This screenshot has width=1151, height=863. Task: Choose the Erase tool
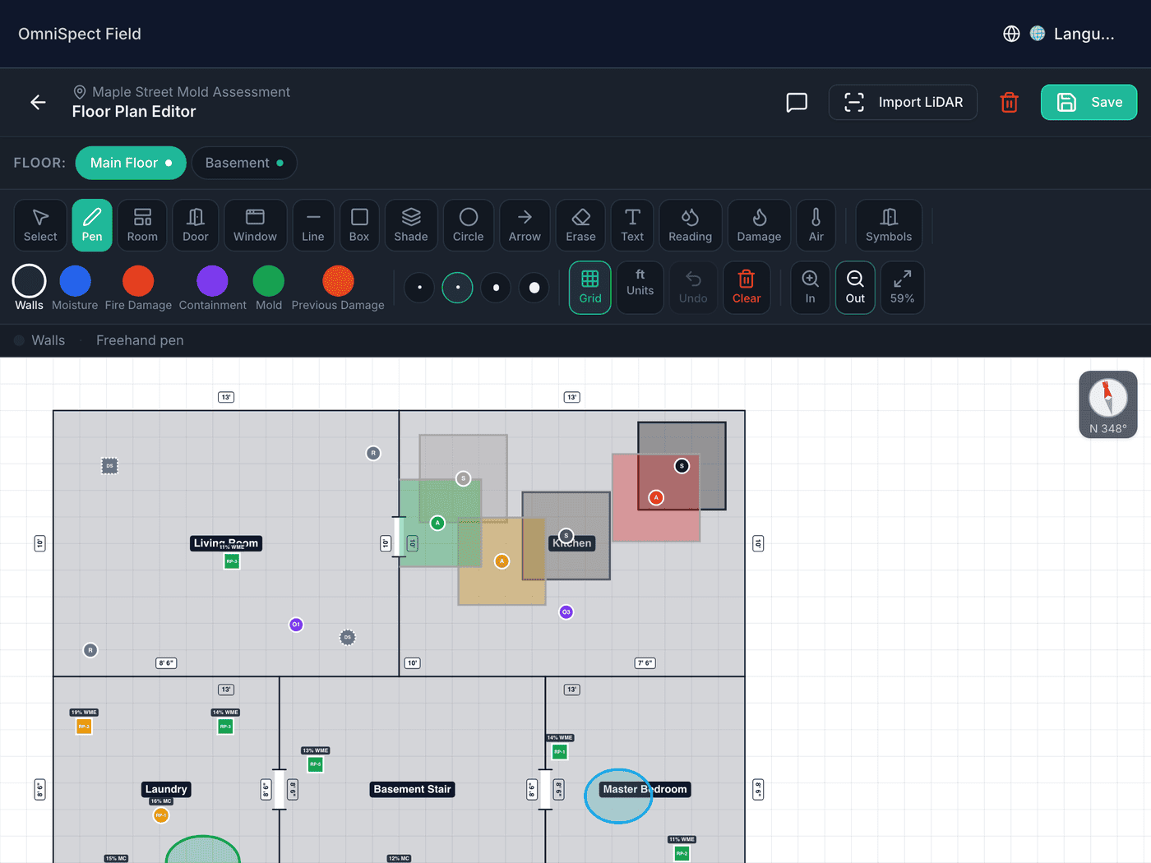(x=580, y=225)
